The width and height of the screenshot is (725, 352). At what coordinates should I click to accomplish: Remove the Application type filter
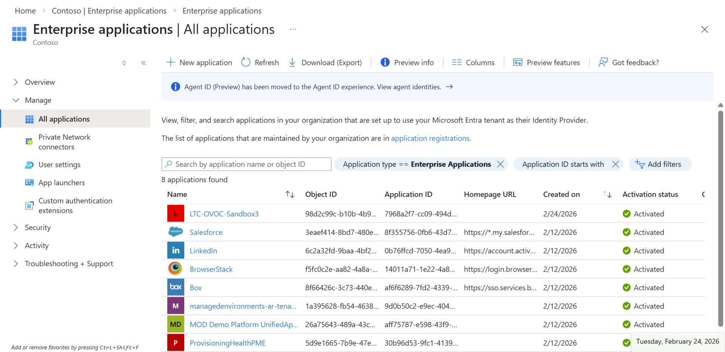click(500, 164)
